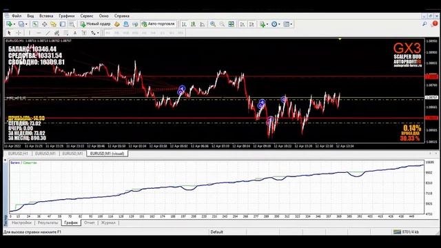The image size is (441, 248).
Task: Click the ЗА МЕСЯЦ: 890.30 label
Action: click(x=27, y=138)
